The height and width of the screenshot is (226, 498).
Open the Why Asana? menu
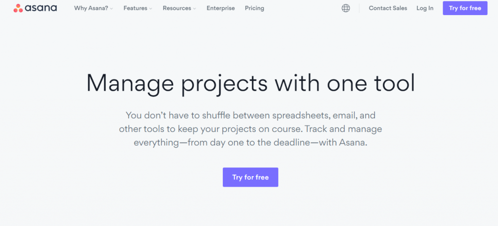(94, 8)
